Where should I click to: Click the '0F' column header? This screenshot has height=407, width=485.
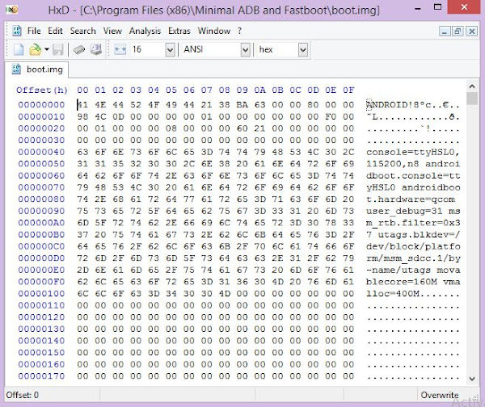click(348, 90)
